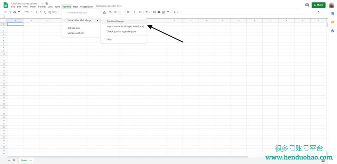The width and height of the screenshot is (337, 164).
Task: Select the paint format tool
Action: coord(19,12)
